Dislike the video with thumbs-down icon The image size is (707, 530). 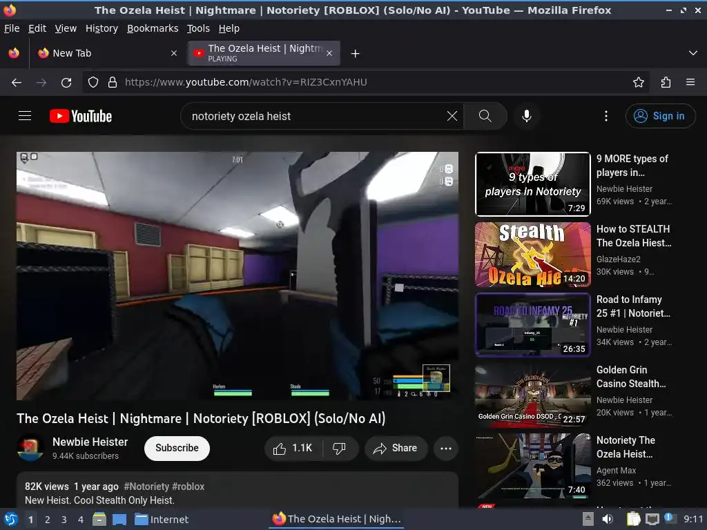[x=339, y=449]
